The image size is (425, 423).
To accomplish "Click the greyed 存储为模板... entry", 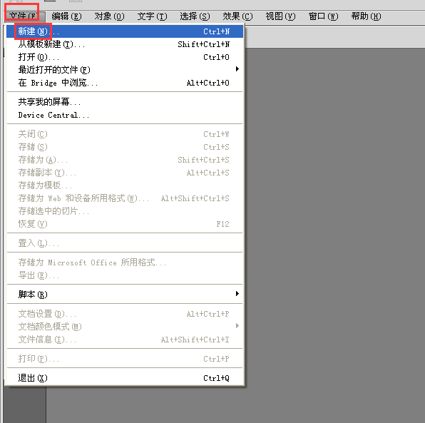I will coord(125,185).
